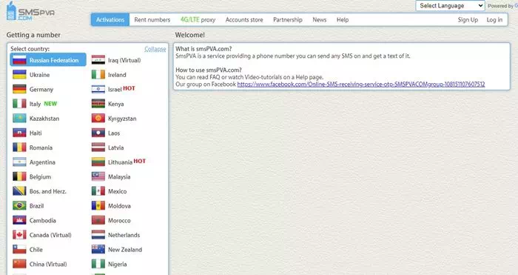Click the Lithuania flag icon
Viewport: 518px width, 275px height.
pyautogui.click(x=98, y=162)
